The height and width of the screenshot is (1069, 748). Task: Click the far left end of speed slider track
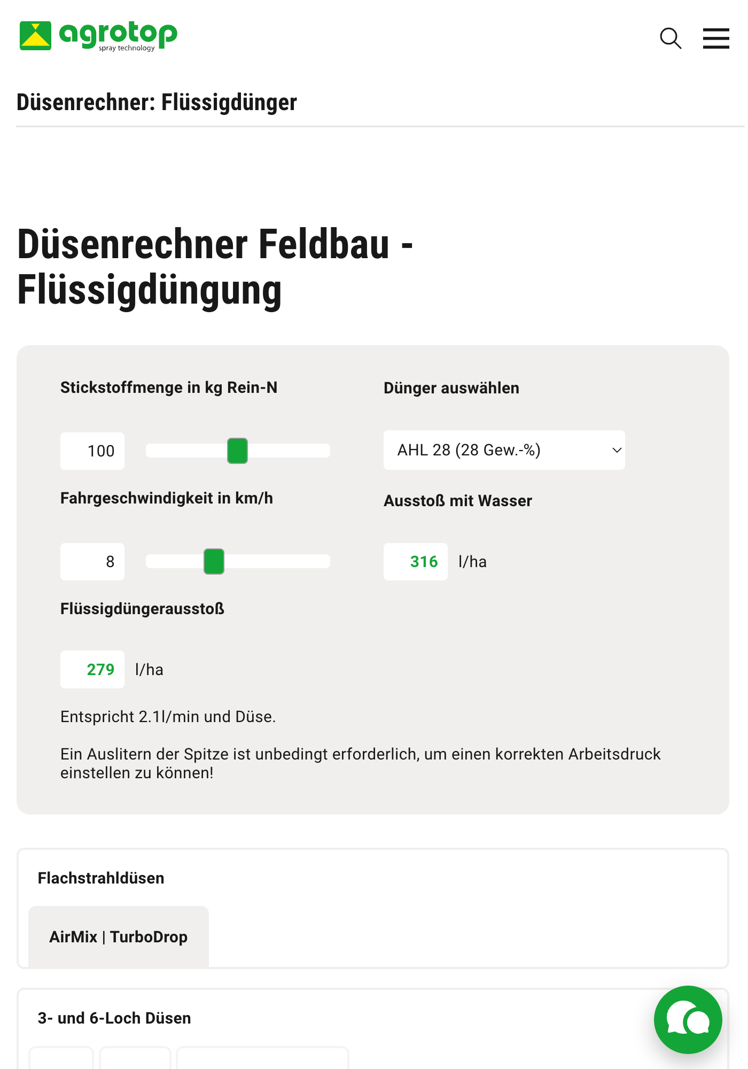150,561
